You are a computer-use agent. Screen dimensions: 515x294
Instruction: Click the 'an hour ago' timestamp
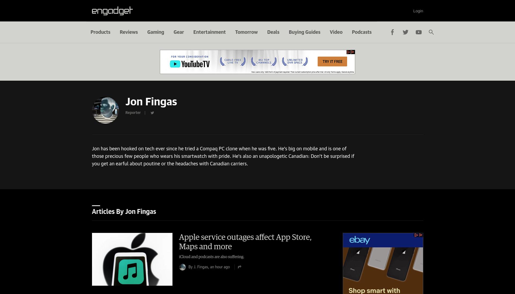tap(220, 267)
